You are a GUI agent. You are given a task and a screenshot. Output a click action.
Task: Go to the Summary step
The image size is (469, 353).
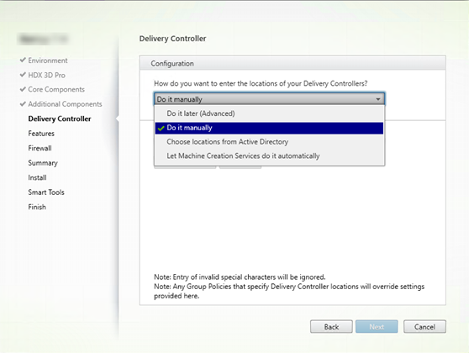click(43, 163)
